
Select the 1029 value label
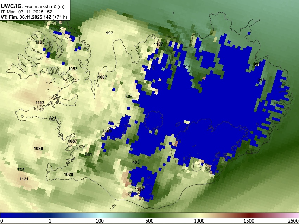click(69, 174)
